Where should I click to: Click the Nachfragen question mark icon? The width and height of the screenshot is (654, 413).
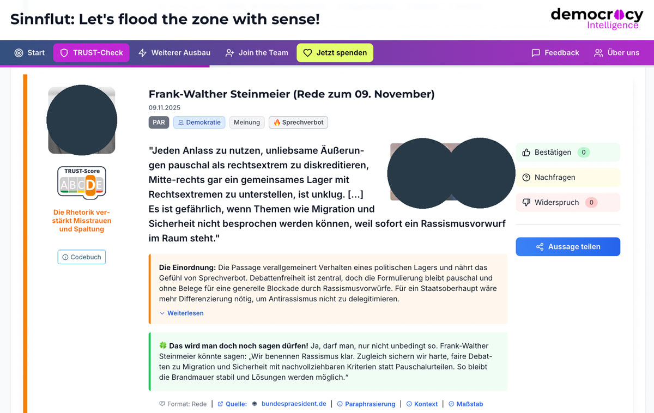tap(526, 178)
